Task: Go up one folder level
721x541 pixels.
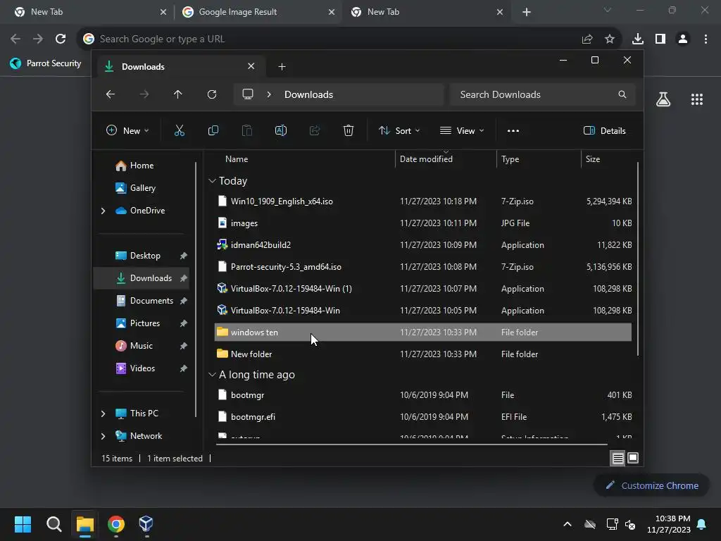Action: [x=178, y=94]
